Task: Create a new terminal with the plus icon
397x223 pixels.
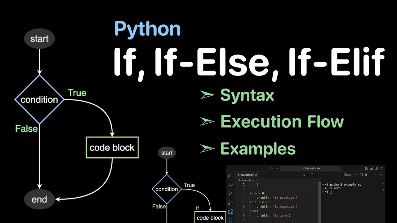Action: click(354, 175)
